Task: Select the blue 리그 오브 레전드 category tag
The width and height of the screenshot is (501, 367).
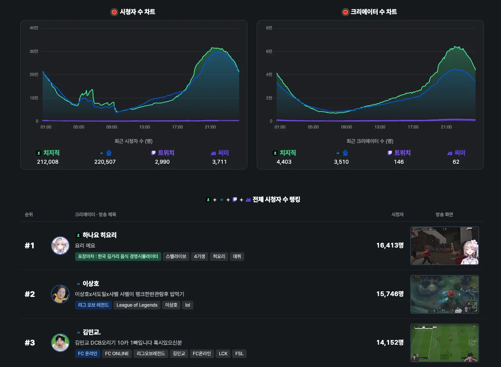Action: coord(94,305)
